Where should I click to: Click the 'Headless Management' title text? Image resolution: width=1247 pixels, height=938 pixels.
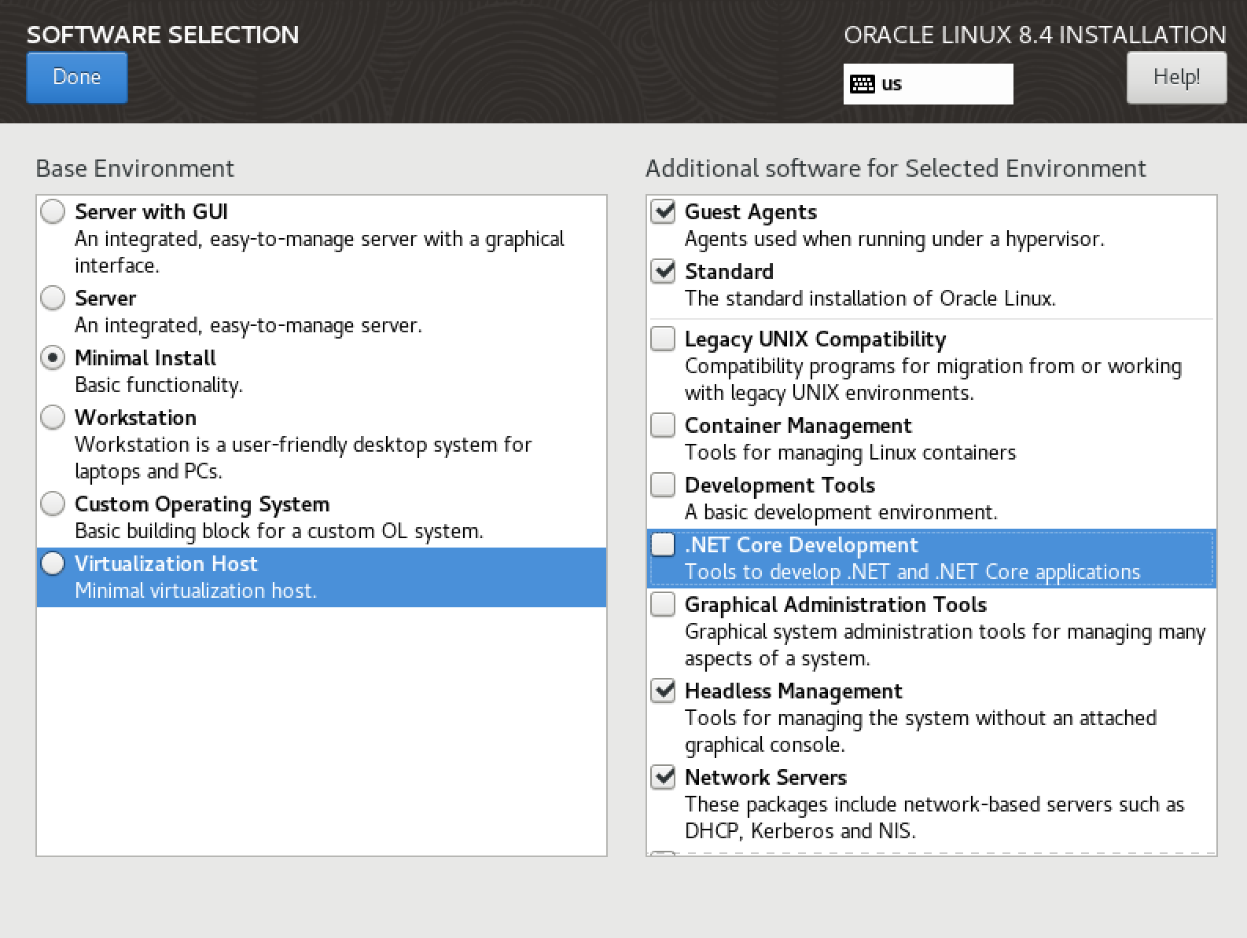tap(793, 691)
